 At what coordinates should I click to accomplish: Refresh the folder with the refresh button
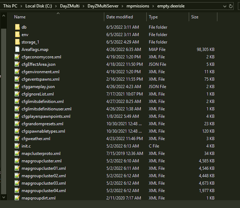tap(231, 6)
